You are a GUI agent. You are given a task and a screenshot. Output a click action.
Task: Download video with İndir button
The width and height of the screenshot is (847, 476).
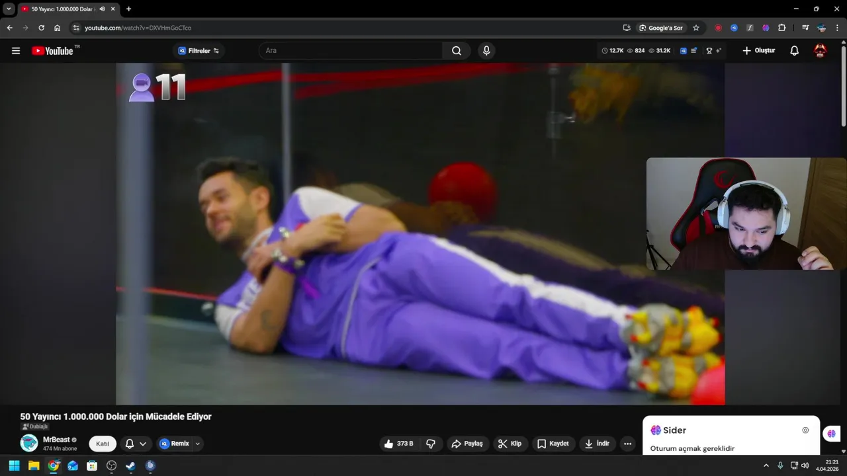tap(597, 444)
